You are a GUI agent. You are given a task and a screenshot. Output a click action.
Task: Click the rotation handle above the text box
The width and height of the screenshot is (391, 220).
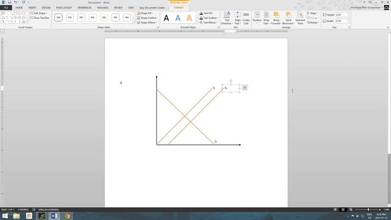click(x=231, y=81)
